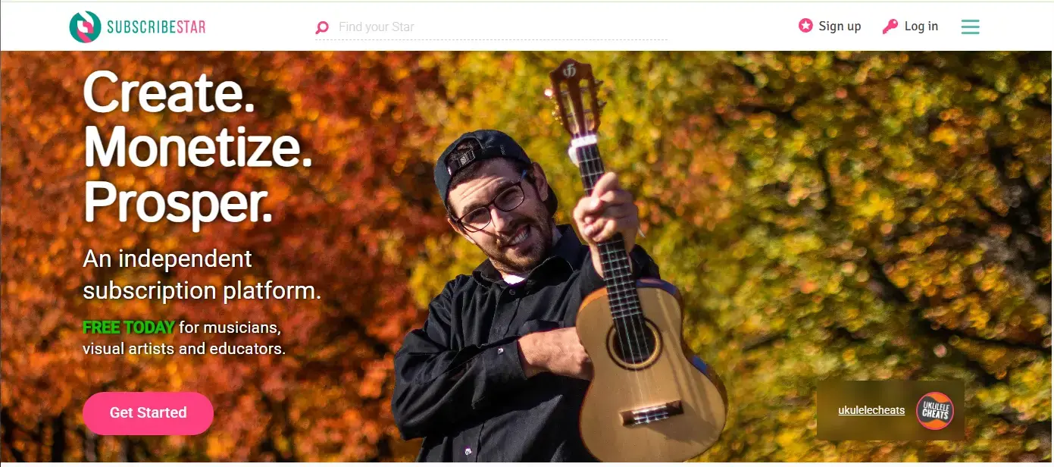Click the pink key icon beside Log in
This screenshot has width=1054, height=467.
890,27
